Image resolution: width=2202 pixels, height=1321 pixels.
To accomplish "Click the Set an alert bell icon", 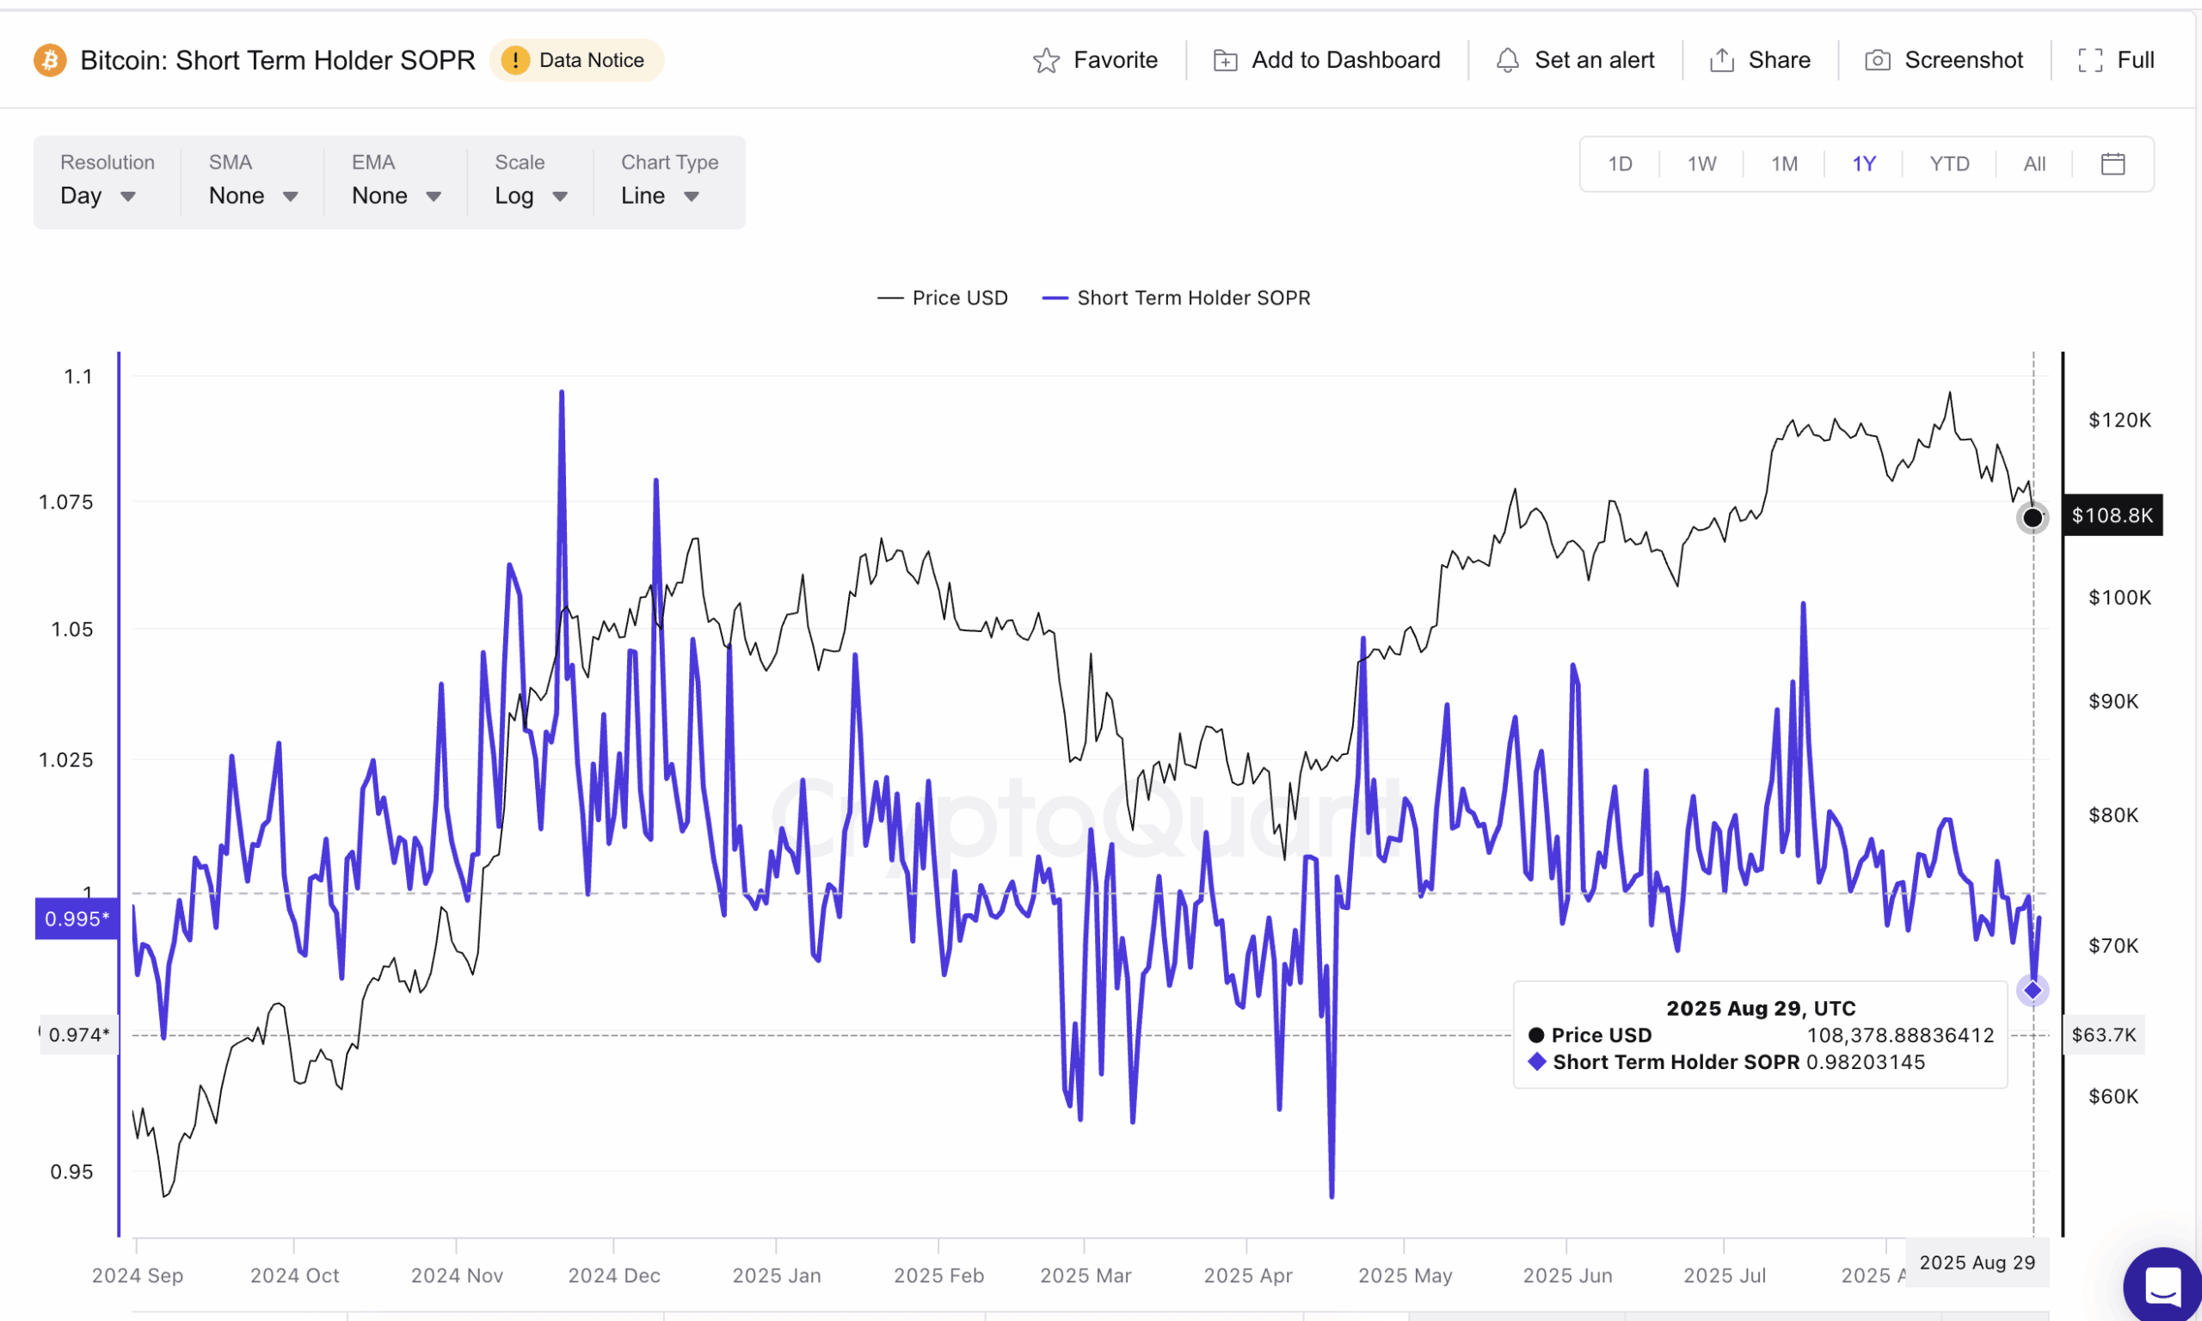I will [1507, 60].
